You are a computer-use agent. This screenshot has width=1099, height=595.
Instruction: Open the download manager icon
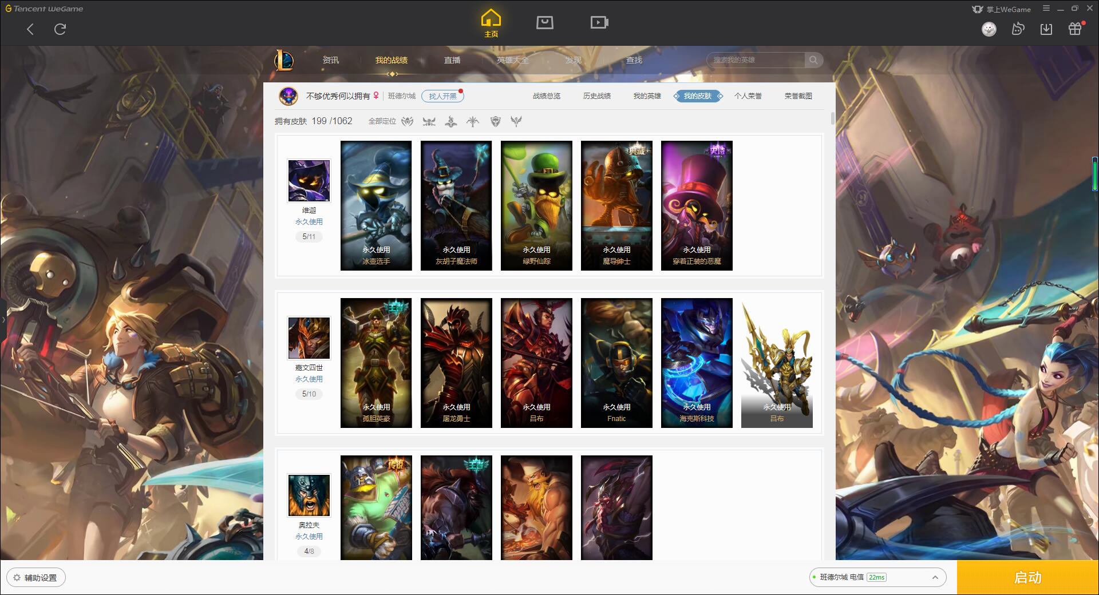click(1046, 29)
